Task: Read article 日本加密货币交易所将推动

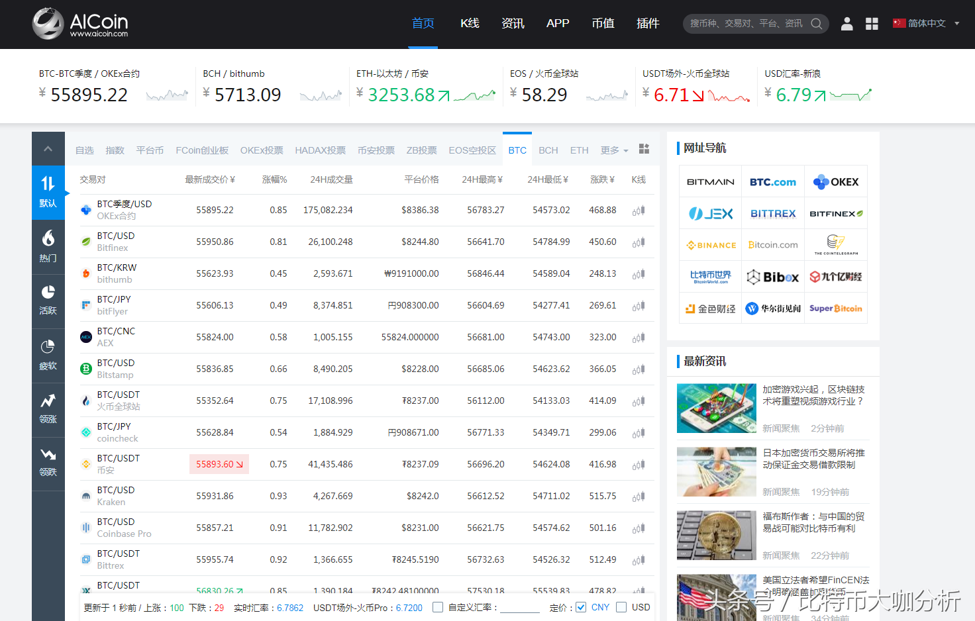Action: pos(813,459)
